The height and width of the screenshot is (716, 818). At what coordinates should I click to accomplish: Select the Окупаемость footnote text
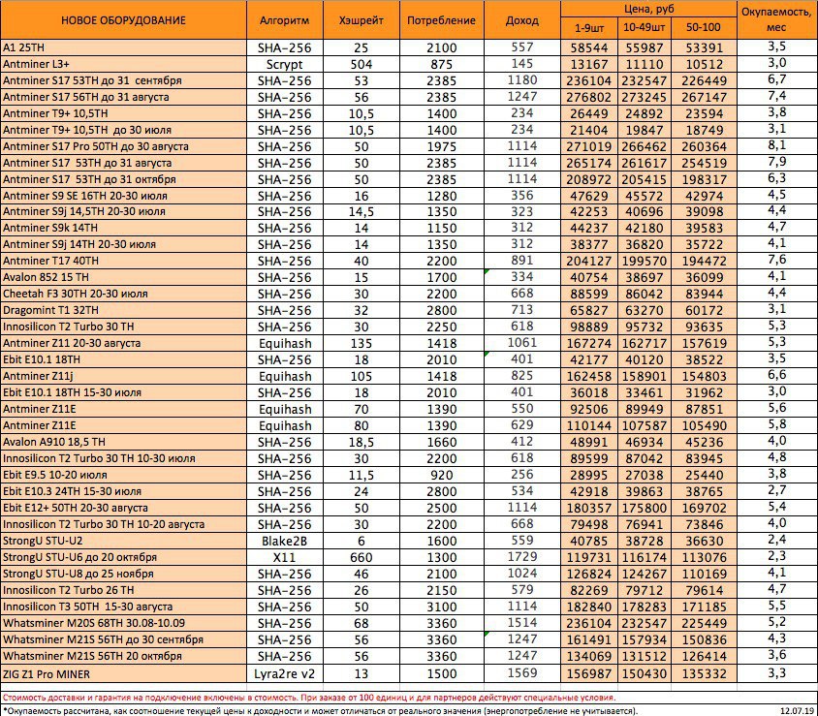click(x=320, y=711)
